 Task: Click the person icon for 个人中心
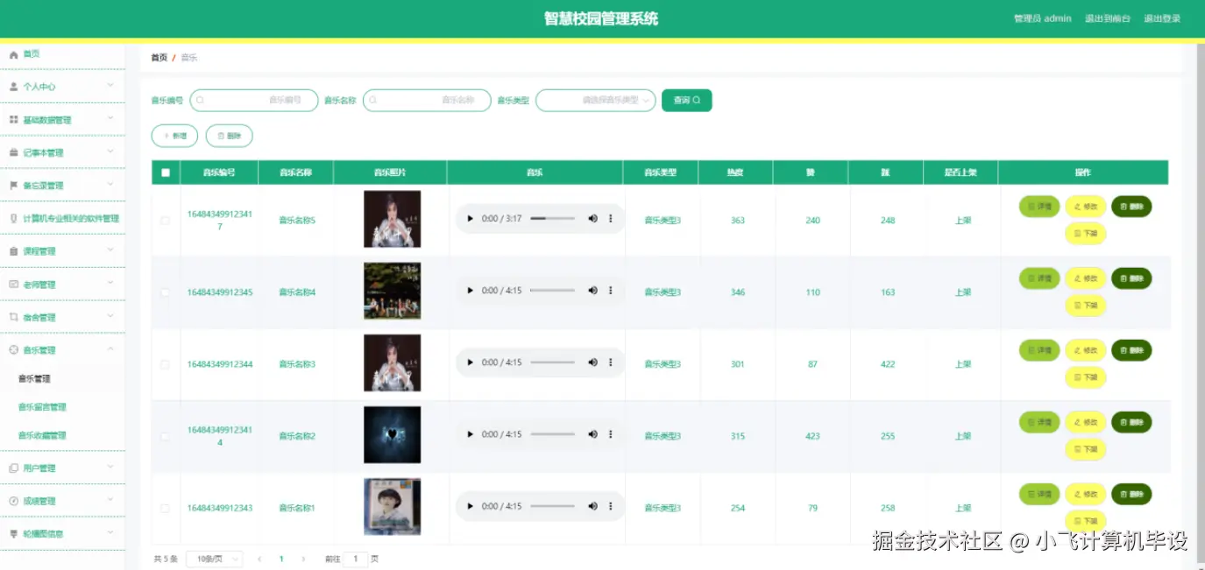tap(13, 87)
